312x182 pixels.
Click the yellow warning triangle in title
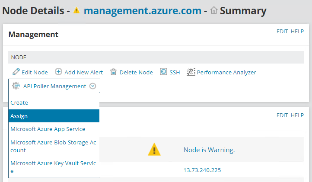point(77,11)
